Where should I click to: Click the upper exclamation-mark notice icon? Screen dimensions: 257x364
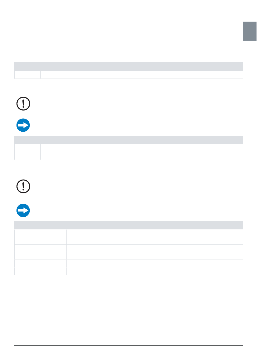point(23,104)
